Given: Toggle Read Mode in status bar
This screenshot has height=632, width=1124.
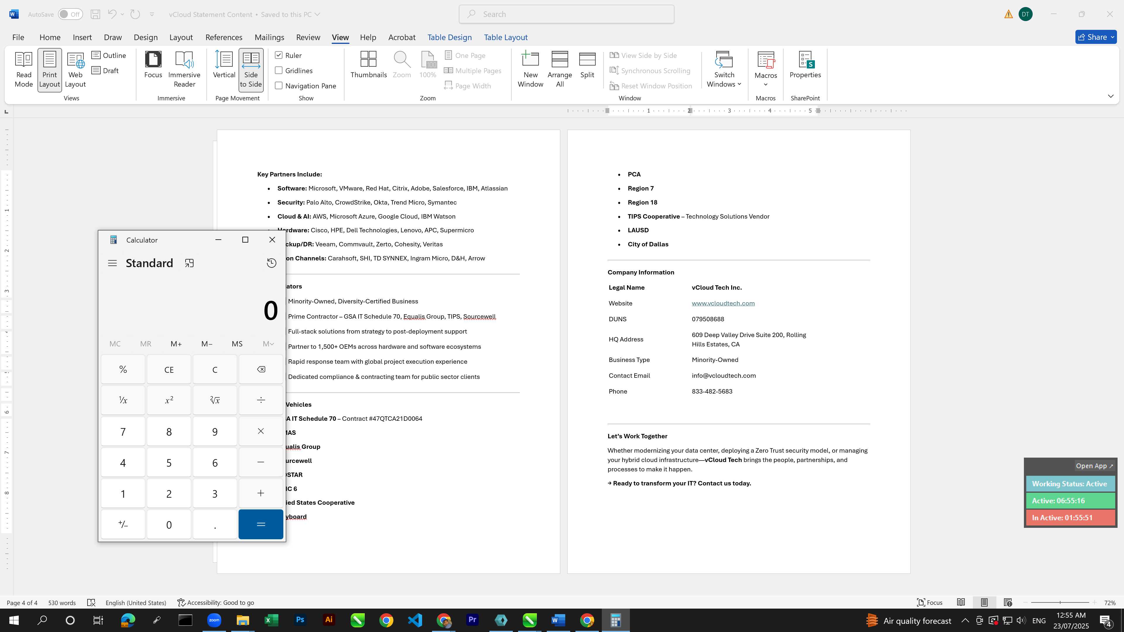Looking at the screenshot, I should click(961, 603).
